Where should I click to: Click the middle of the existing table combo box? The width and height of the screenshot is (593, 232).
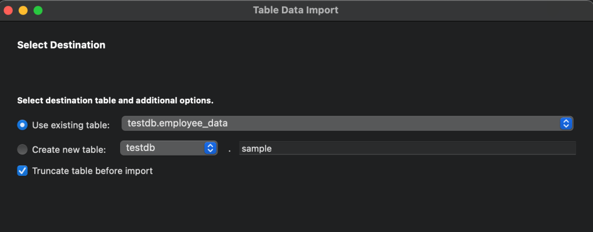[347, 123]
